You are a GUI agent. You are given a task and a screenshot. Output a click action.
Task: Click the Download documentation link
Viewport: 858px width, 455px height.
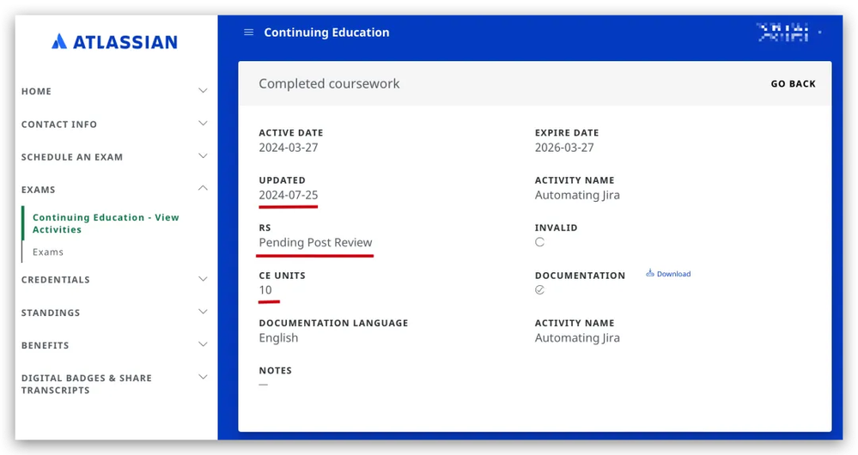click(x=673, y=274)
